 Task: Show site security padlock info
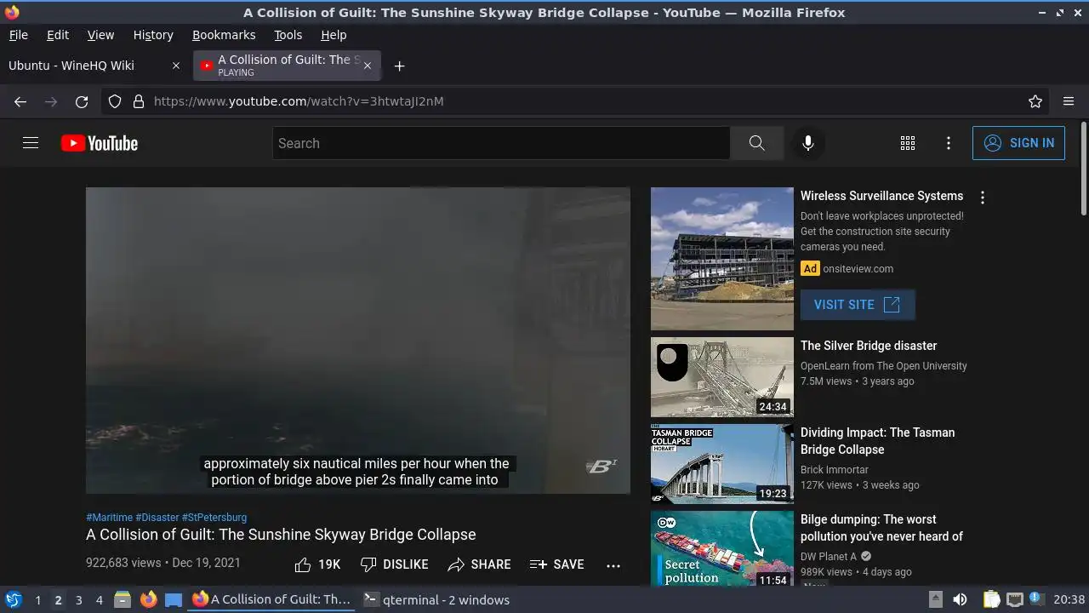[139, 101]
